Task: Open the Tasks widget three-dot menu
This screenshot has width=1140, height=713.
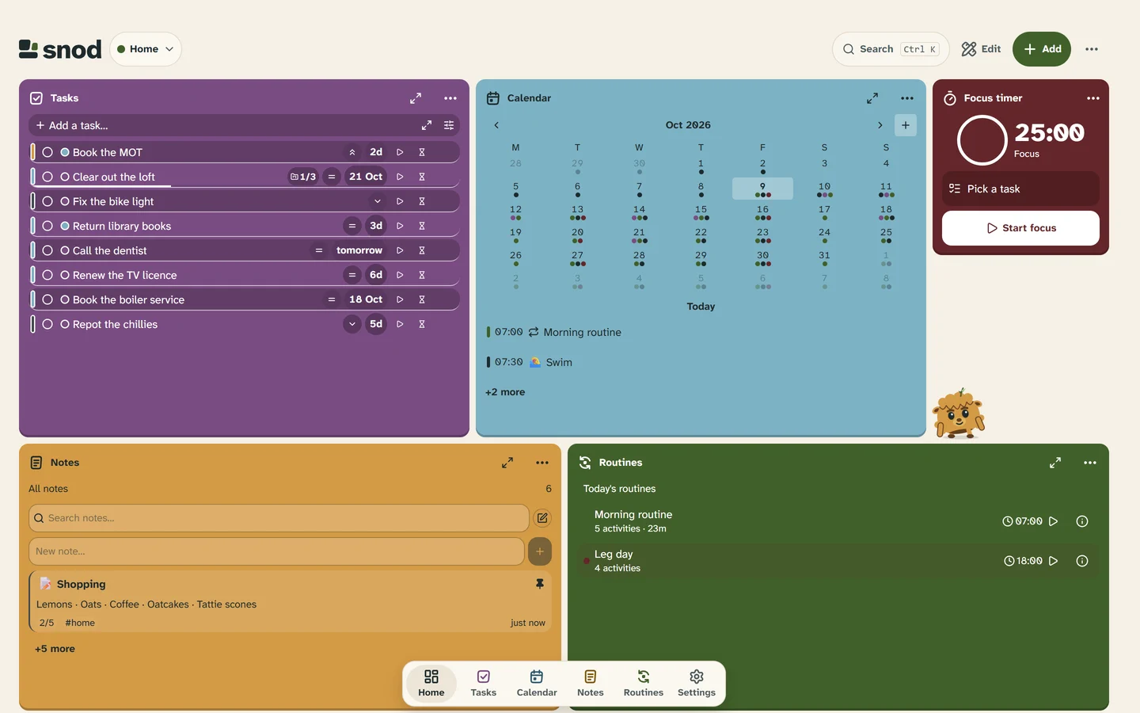Action: coord(450,98)
